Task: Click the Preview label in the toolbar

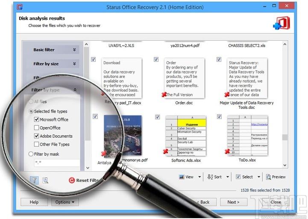Action: click(x=279, y=177)
